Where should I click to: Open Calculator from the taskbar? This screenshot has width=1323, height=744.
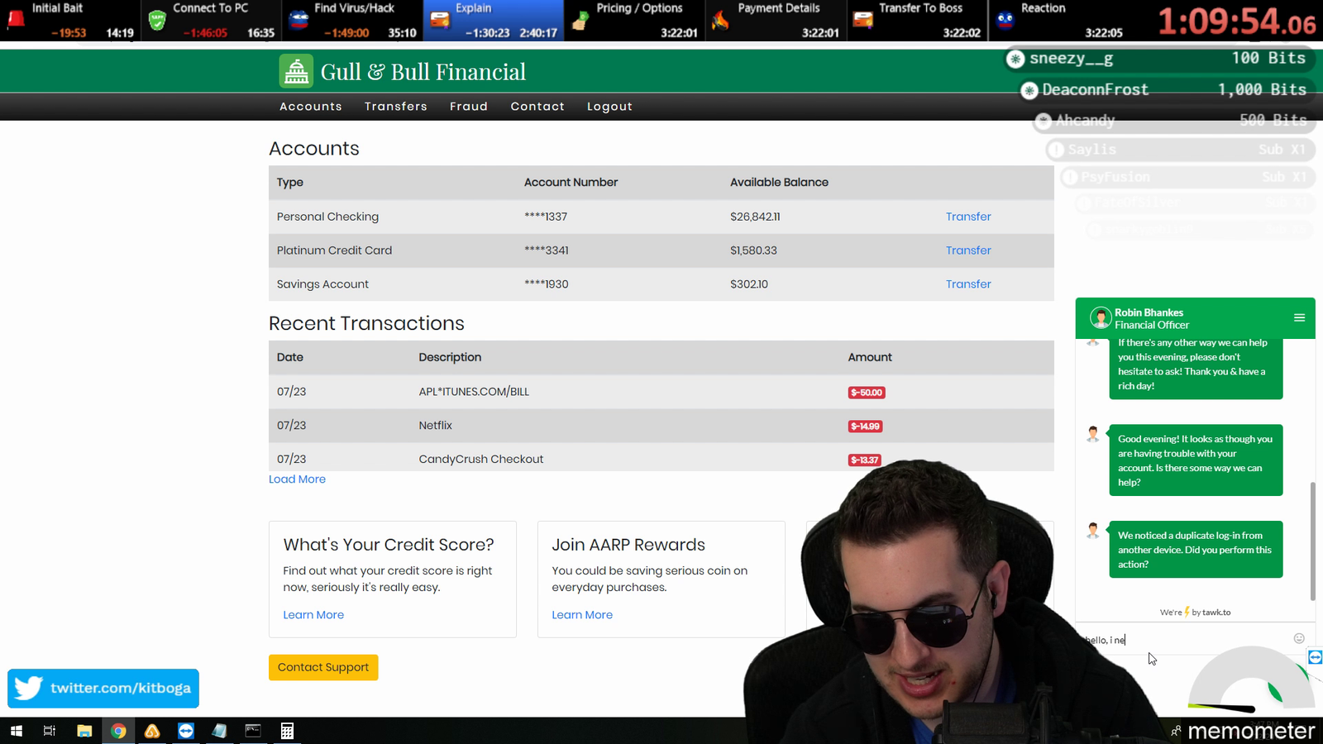click(x=287, y=731)
